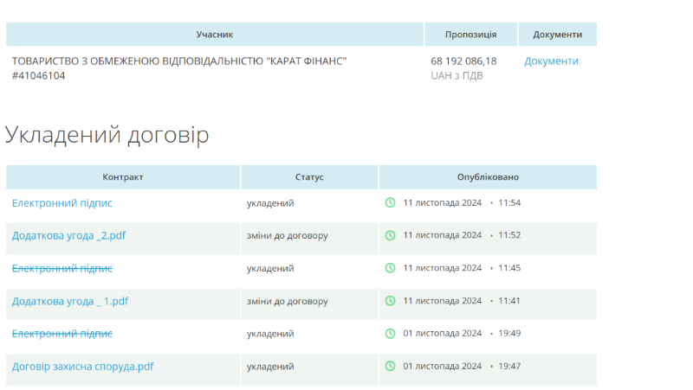
Task: Click the clock icon beside the 11:52 publication time
Action: (x=390, y=235)
